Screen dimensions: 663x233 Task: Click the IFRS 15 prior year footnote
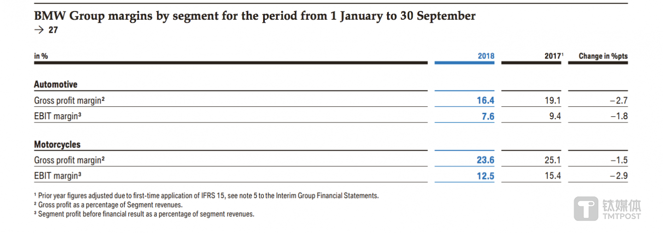[x=206, y=196]
